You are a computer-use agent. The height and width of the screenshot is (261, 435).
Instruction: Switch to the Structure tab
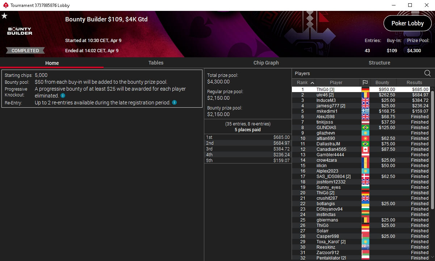379,63
